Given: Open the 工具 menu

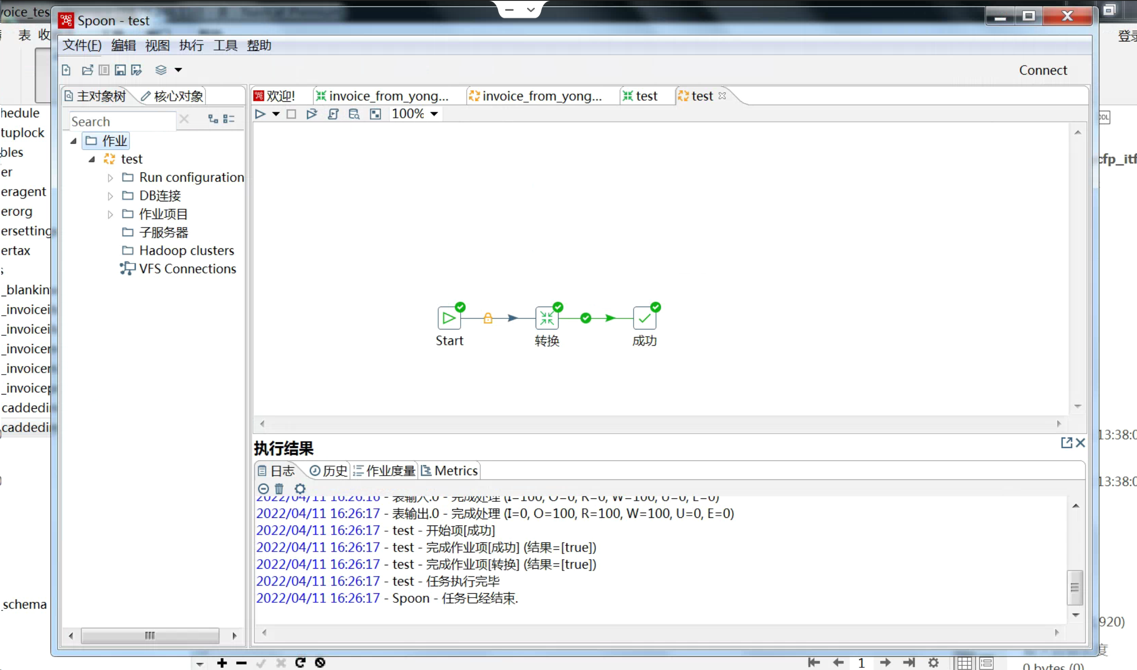Looking at the screenshot, I should point(225,45).
